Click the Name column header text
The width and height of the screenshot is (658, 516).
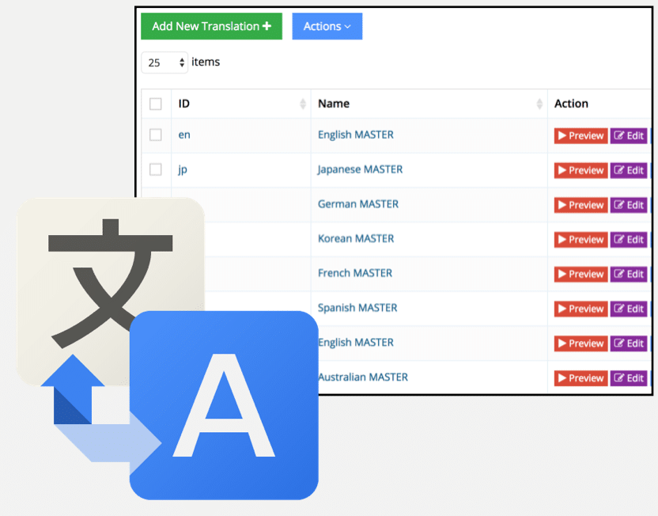[x=334, y=104]
